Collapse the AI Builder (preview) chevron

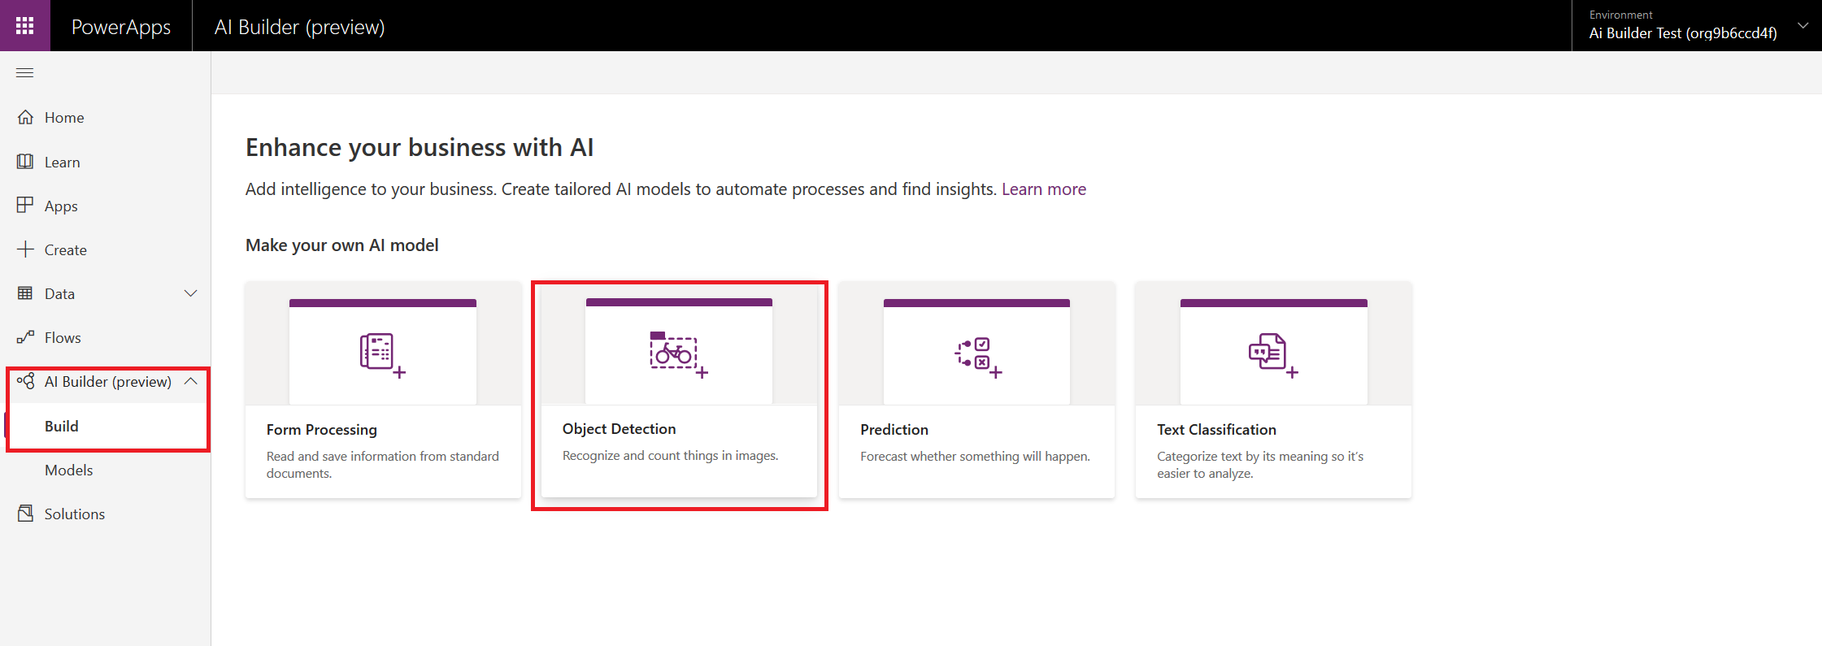click(x=191, y=381)
